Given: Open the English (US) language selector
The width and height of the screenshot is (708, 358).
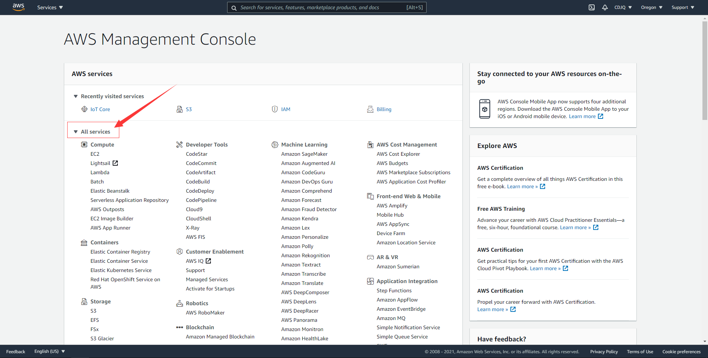Looking at the screenshot, I should pos(49,351).
